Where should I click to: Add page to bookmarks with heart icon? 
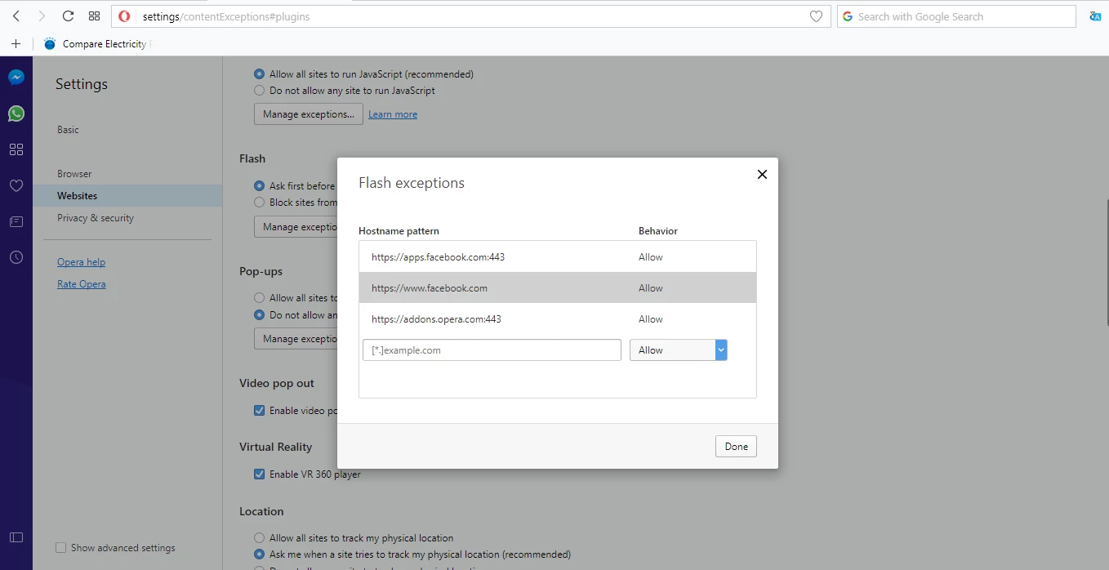coord(816,16)
